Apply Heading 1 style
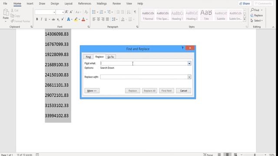Viewport: 278px width, 156px height. point(177,16)
